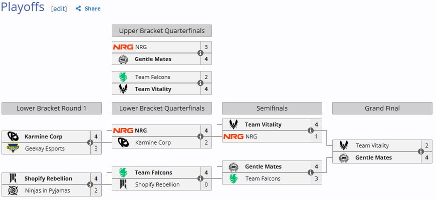This screenshot has width=436, height=200.
Task: Click Shopify Rebellion logo in Lower Bracket Round 1
Action: (x=13, y=178)
